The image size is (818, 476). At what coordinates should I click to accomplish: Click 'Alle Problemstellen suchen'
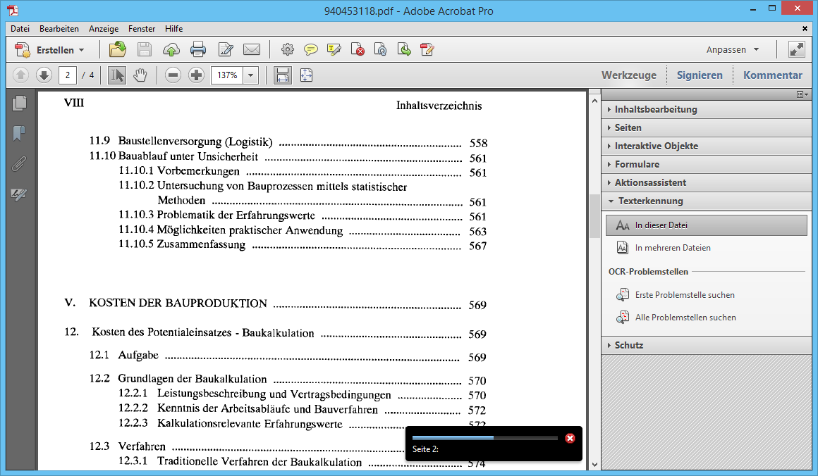click(685, 318)
